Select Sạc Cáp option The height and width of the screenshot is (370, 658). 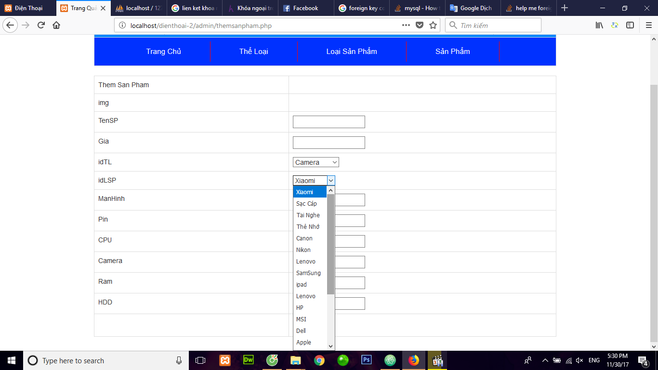coord(310,204)
